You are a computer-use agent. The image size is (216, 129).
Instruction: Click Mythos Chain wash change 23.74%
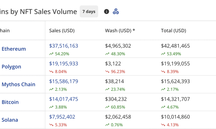[115, 89]
